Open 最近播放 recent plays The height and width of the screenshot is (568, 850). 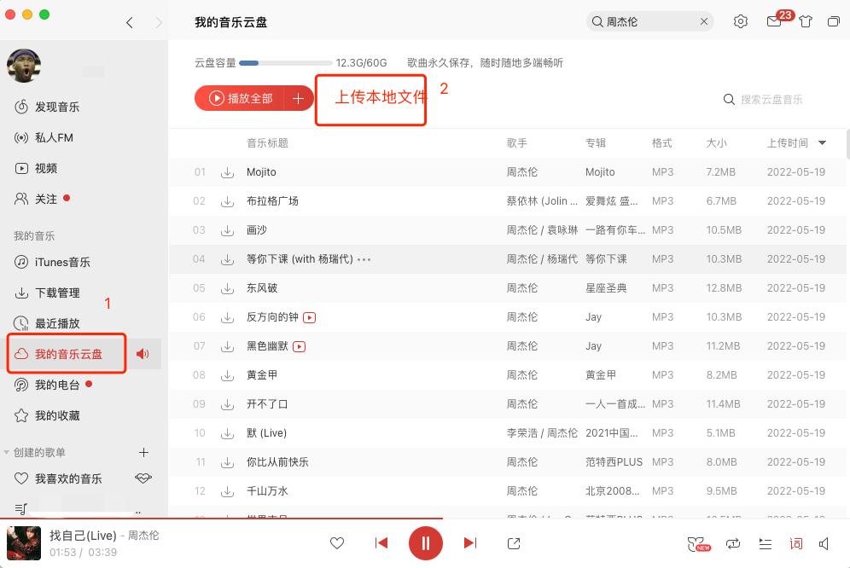[55, 322]
